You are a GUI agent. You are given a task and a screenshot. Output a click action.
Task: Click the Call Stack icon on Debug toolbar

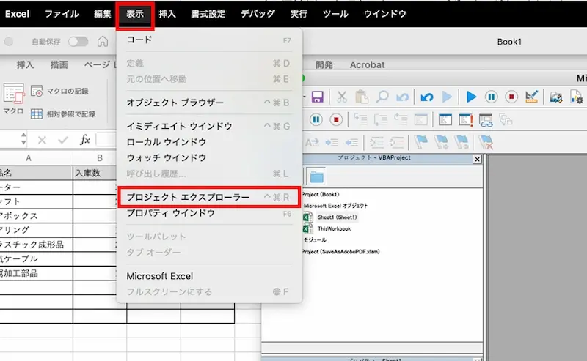click(506, 120)
